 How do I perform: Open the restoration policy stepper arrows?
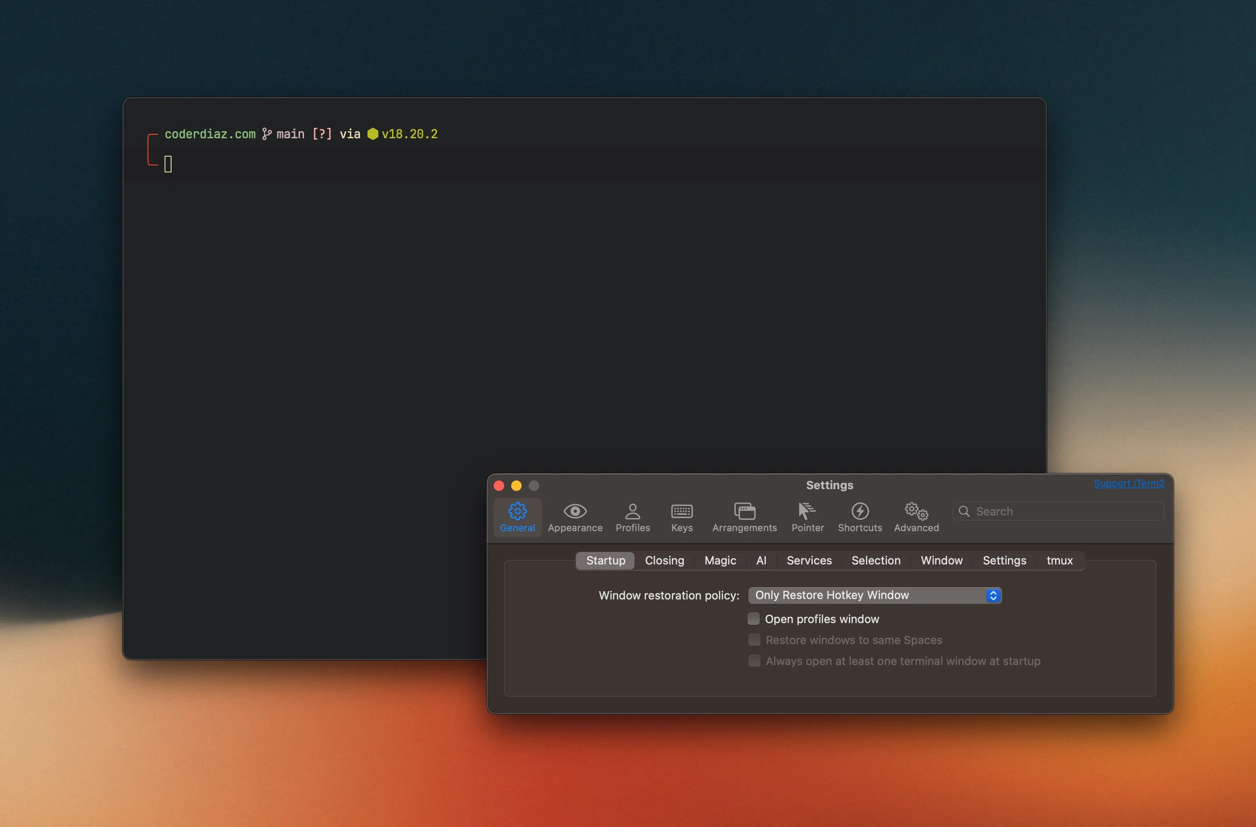point(993,596)
